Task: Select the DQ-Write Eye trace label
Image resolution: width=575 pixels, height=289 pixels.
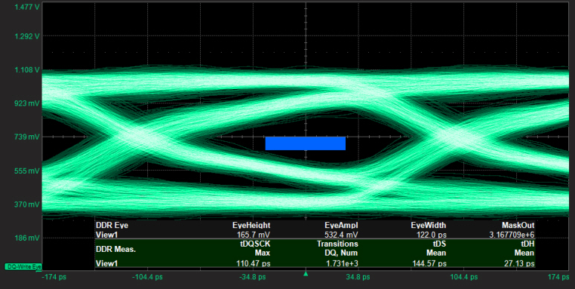Action: click(x=24, y=267)
